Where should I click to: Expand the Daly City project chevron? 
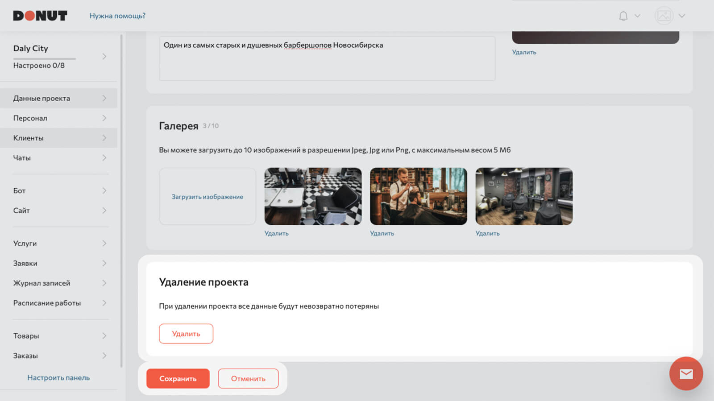click(x=104, y=56)
